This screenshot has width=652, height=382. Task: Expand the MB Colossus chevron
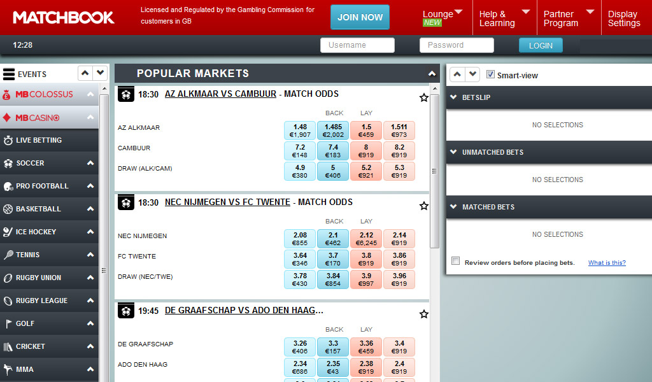tap(90, 94)
